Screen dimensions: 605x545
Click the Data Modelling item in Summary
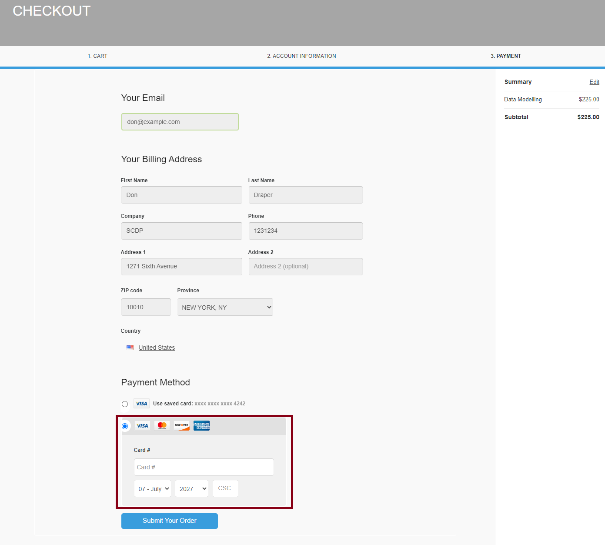click(523, 100)
